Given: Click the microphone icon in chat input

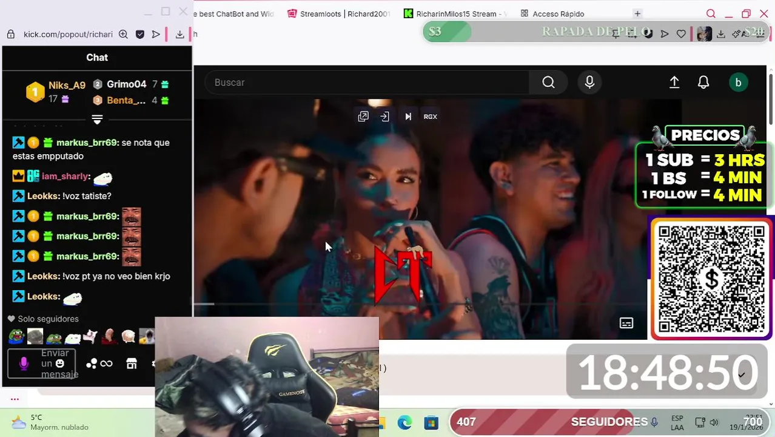Looking at the screenshot, I should (x=24, y=364).
